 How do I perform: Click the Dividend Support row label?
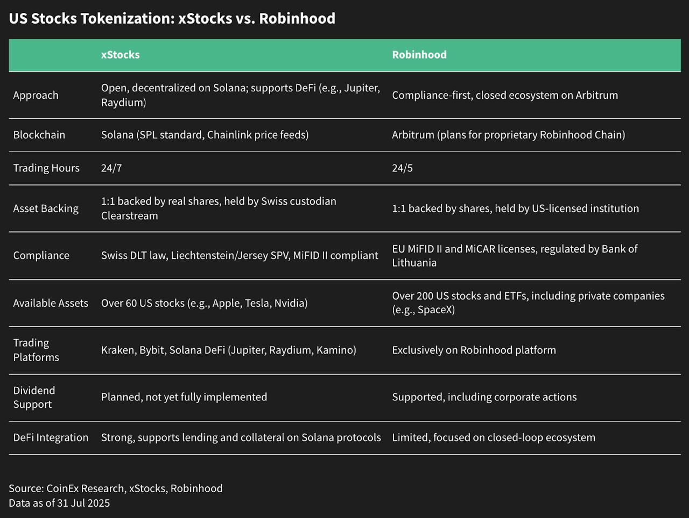(x=34, y=397)
